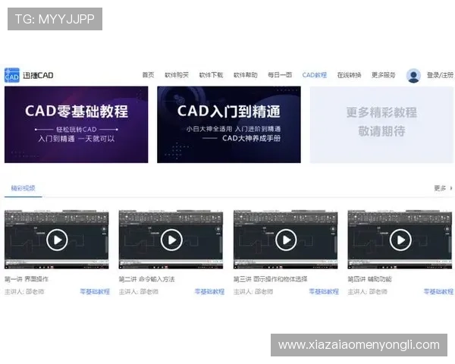This screenshot has width=455, height=364.
Task: Play the 第四讲 辅助功能 video
Action: (x=400, y=240)
